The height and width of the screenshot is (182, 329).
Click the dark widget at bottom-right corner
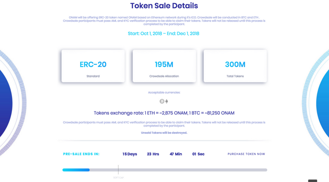(313, 181)
